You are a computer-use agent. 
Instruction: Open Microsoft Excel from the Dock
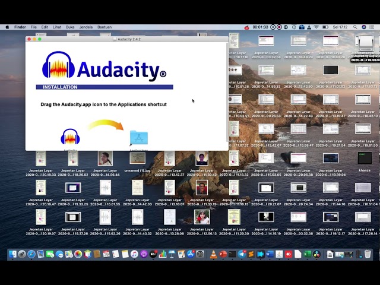tap(308, 254)
